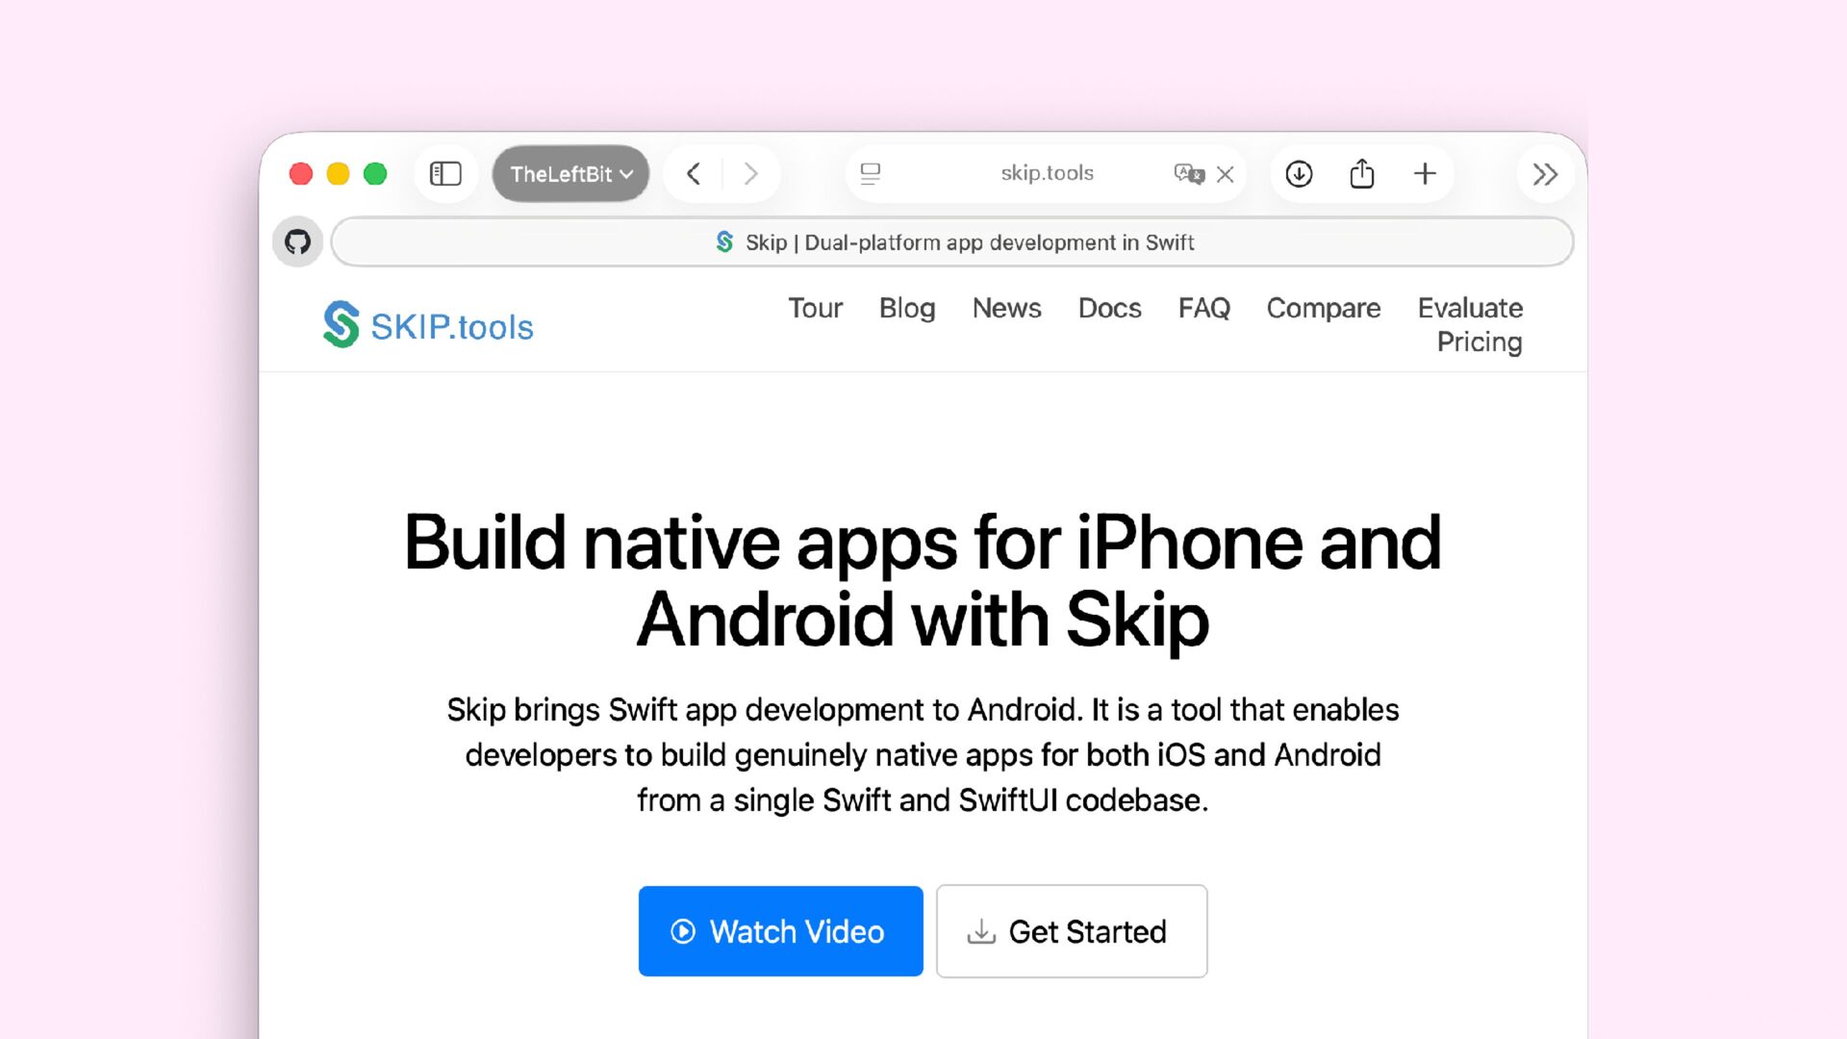Viewport: 1847px width, 1039px height.
Task: Toggle the Safari sidebar
Action: point(445,174)
